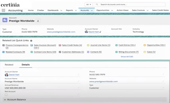This screenshot has width=170, height=103.
Task: Click the Cash Entries icon
Action: (x=116, y=45)
